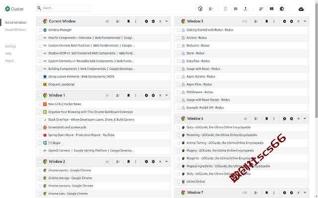
Task: Click the label tag icon in toolbar
Action: (x=236, y=9)
